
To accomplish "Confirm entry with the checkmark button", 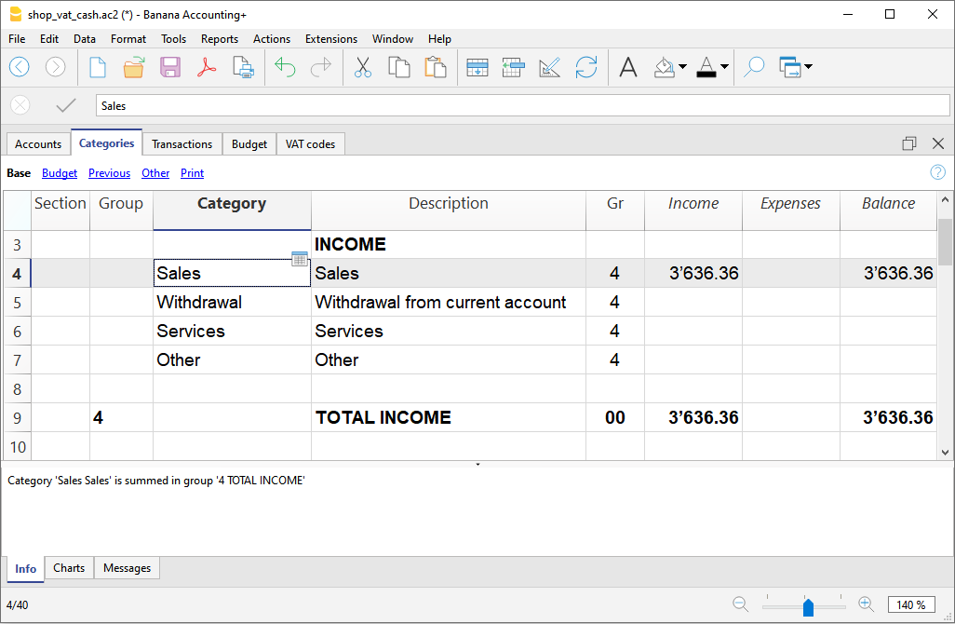I will [65, 104].
